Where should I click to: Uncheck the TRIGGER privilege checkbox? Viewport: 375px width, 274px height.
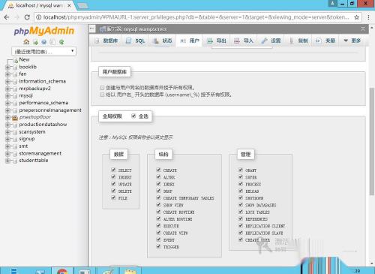[158, 246]
